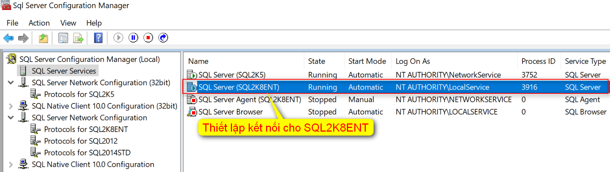Select the SQL Server (SQL2K5) row name
Screen dimensions: 610x172
(232, 75)
